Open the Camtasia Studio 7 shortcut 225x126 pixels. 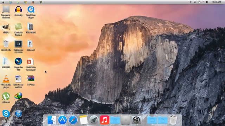coord(18,27)
